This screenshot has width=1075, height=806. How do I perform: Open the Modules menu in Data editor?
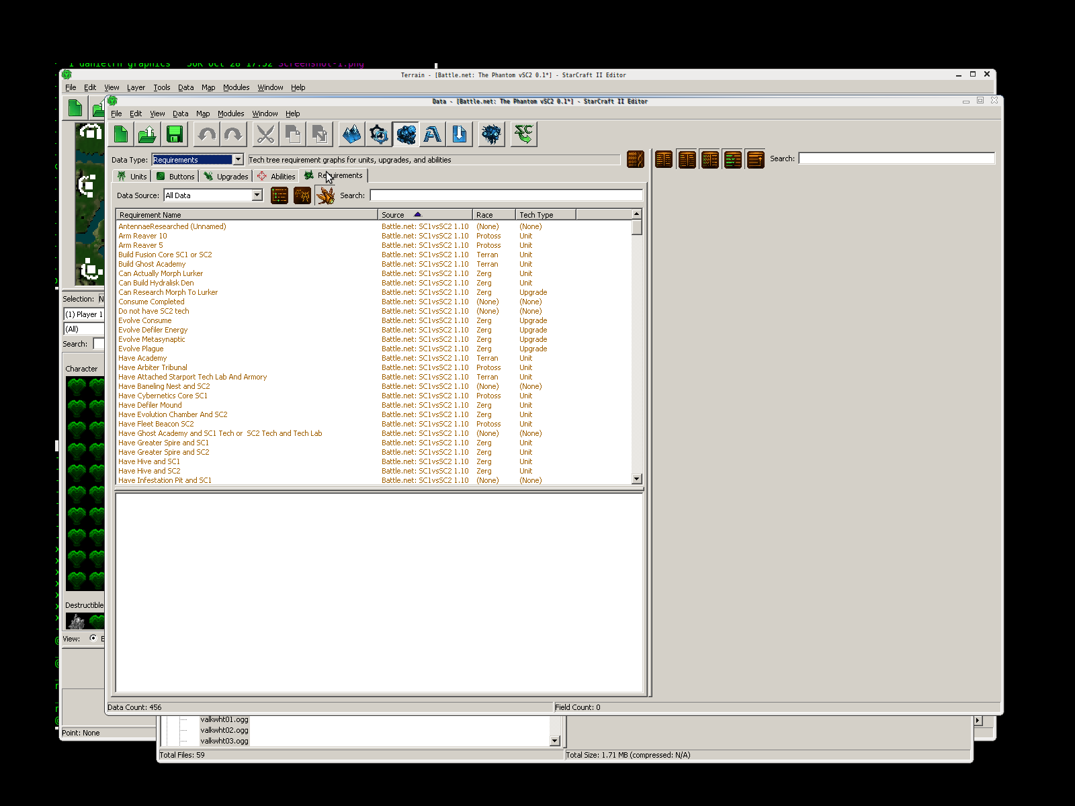(230, 114)
